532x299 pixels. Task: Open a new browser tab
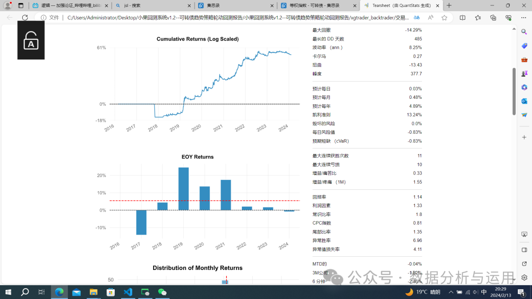(449, 5)
